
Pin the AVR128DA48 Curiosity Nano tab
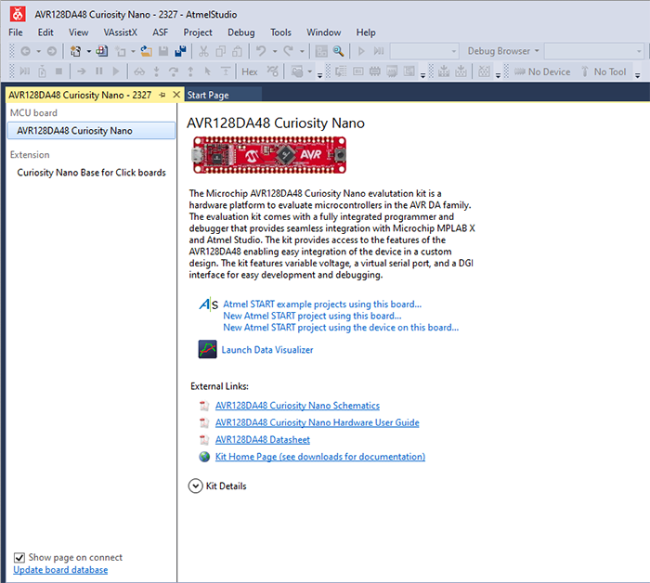(x=162, y=95)
